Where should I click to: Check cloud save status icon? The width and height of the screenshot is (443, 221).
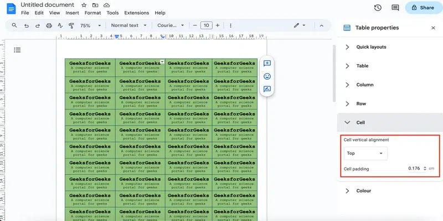(x=106, y=5)
